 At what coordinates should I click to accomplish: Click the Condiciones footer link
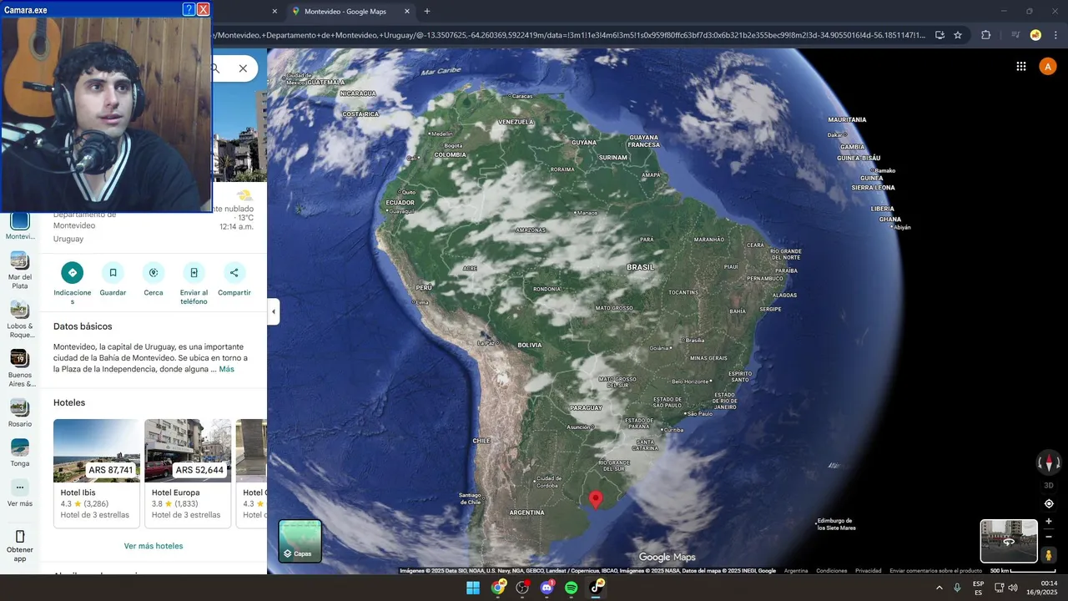pos(832,571)
